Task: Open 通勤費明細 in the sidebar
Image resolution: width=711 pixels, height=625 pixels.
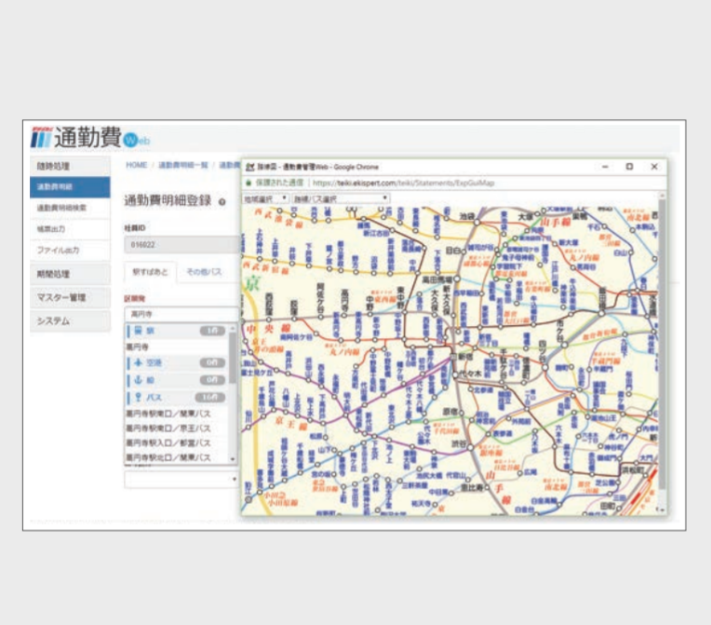Action: pos(71,187)
